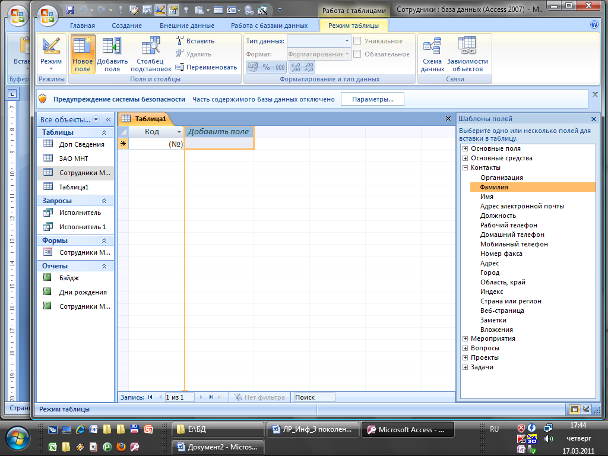Switch to Внешние данные tab

(x=187, y=26)
